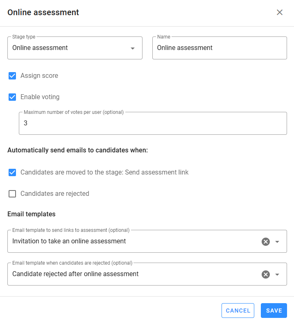Screen dimensions: 294x322
Task: Untick the Send assessment link checkbox
Action: point(12,172)
